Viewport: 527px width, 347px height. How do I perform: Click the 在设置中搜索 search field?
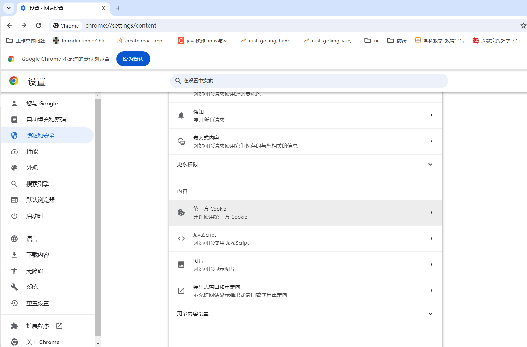[309, 81]
